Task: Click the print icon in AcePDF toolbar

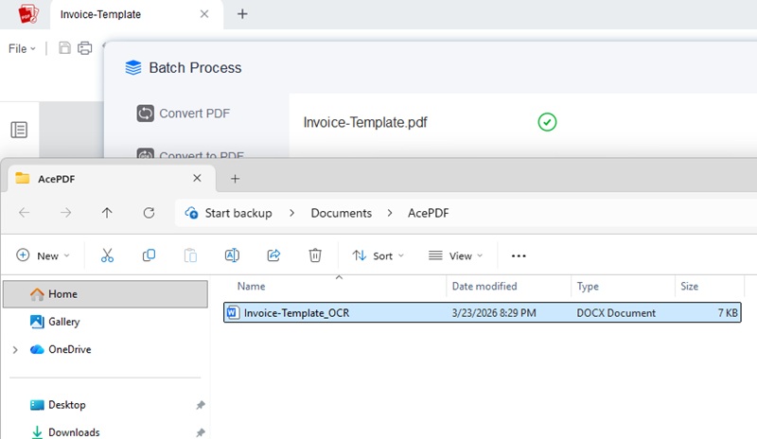Action: click(84, 48)
